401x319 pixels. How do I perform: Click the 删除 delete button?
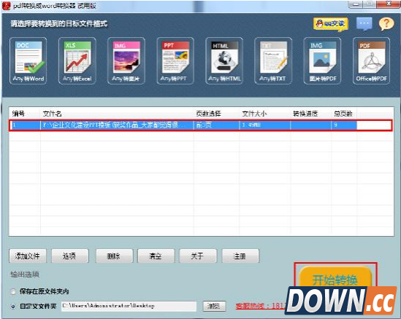pyautogui.click(x=115, y=256)
